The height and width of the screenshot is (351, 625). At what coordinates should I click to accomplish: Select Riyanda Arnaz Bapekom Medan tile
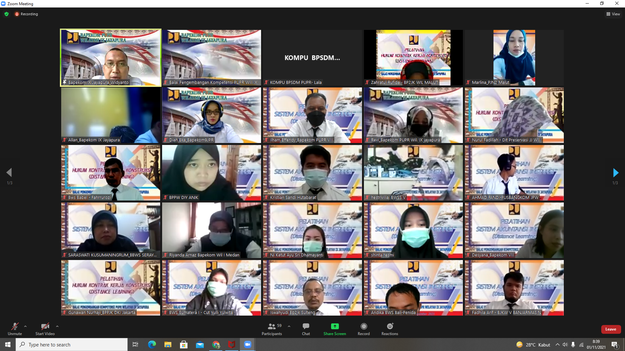pyautogui.click(x=212, y=230)
